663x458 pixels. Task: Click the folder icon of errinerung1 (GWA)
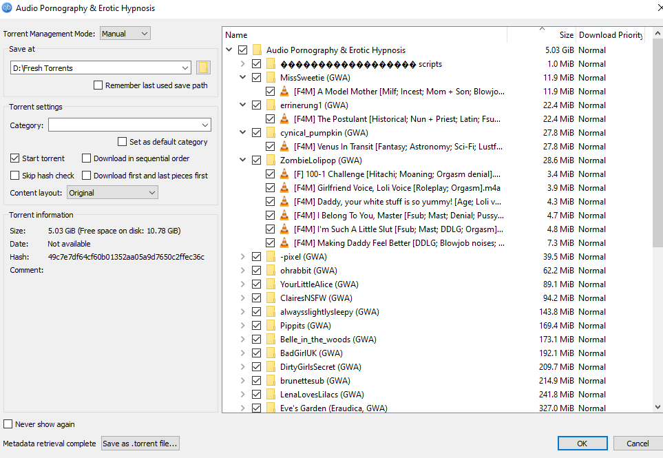tap(271, 105)
